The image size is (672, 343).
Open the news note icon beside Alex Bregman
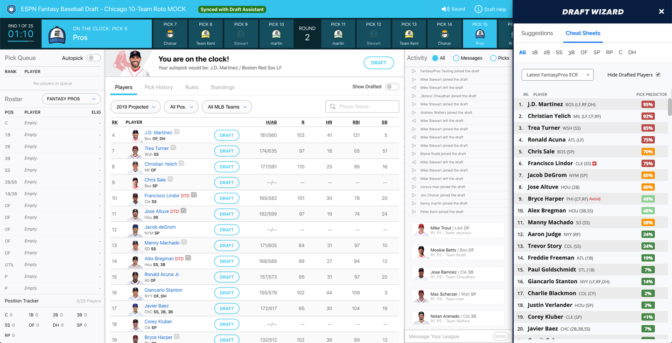pyautogui.click(x=188, y=258)
